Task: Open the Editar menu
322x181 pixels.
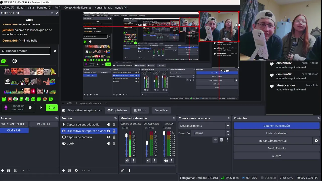Action: [21, 8]
